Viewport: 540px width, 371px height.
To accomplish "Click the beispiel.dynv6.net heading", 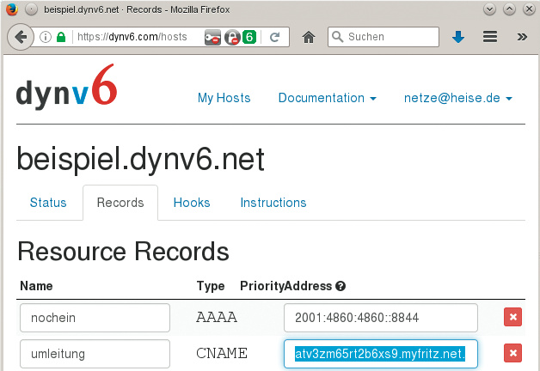I will click(140, 159).
